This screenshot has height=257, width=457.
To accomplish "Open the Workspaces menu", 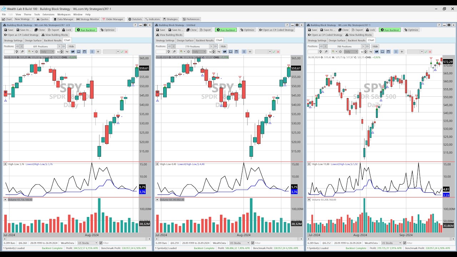I will coord(64,15).
